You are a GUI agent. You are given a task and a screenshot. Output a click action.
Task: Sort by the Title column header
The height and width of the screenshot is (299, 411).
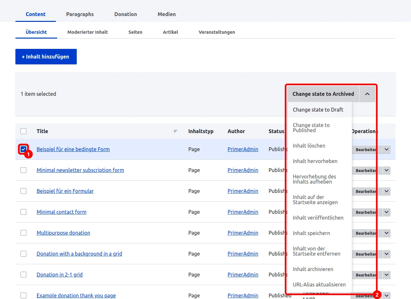(x=42, y=131)
